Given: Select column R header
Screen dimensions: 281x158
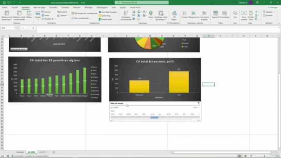Looking at the screenshot, I should (x=209, y=36).
